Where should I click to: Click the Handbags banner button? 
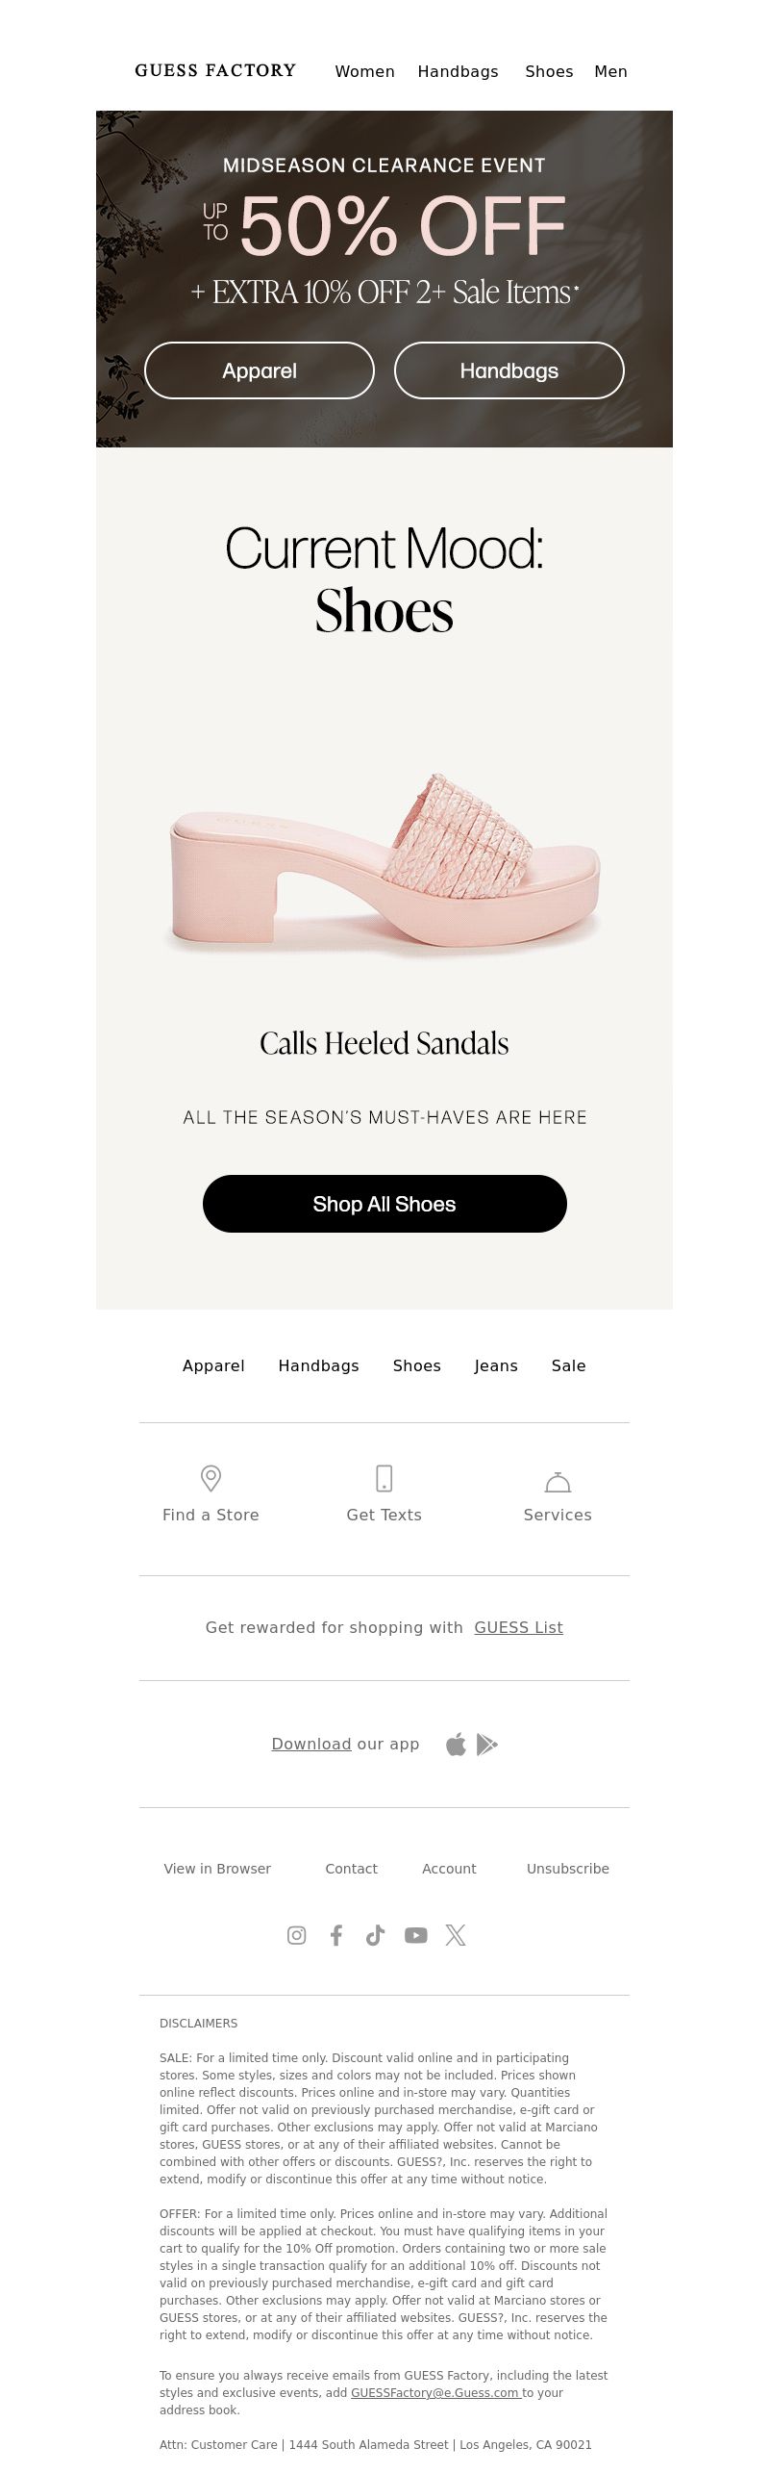[x=509, y=370]
